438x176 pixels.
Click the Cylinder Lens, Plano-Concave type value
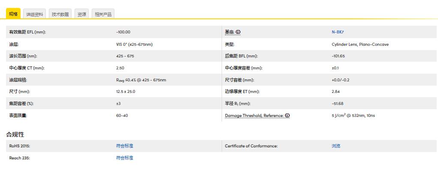[x=360, y=44]
